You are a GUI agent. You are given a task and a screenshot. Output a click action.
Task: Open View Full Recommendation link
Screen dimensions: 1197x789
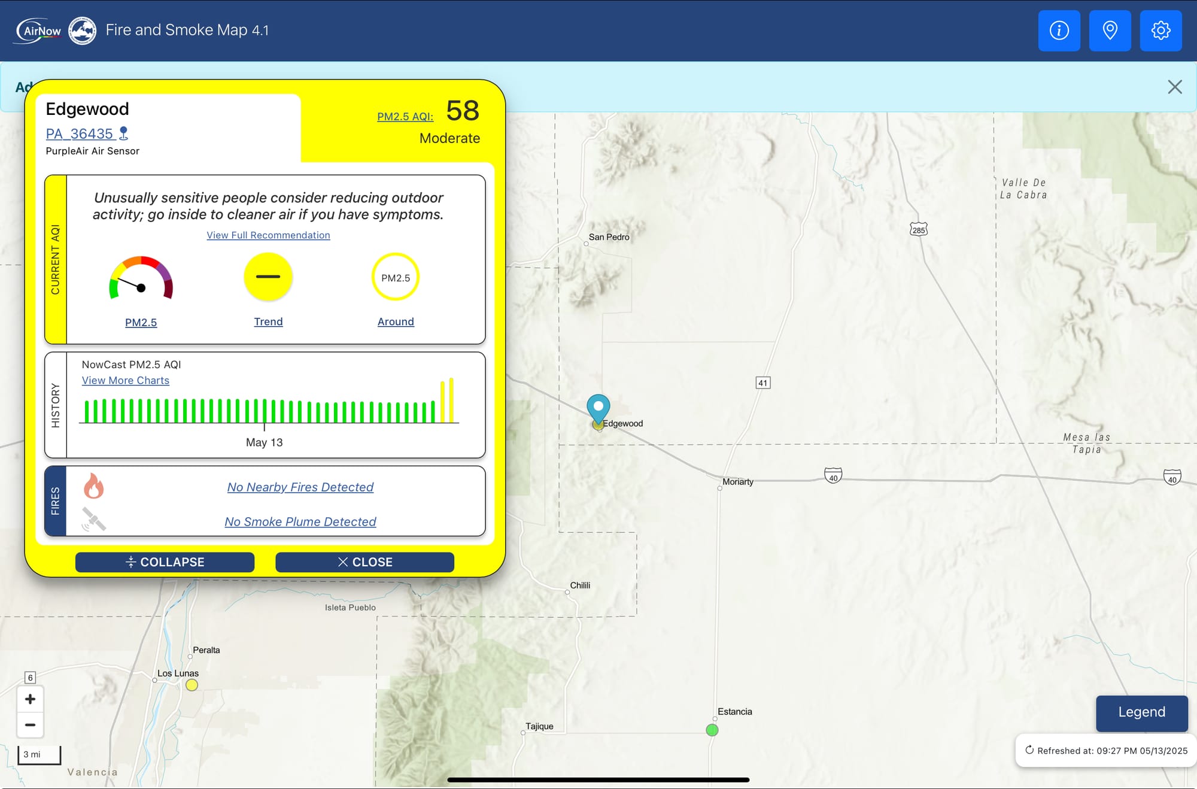(268, 235)
